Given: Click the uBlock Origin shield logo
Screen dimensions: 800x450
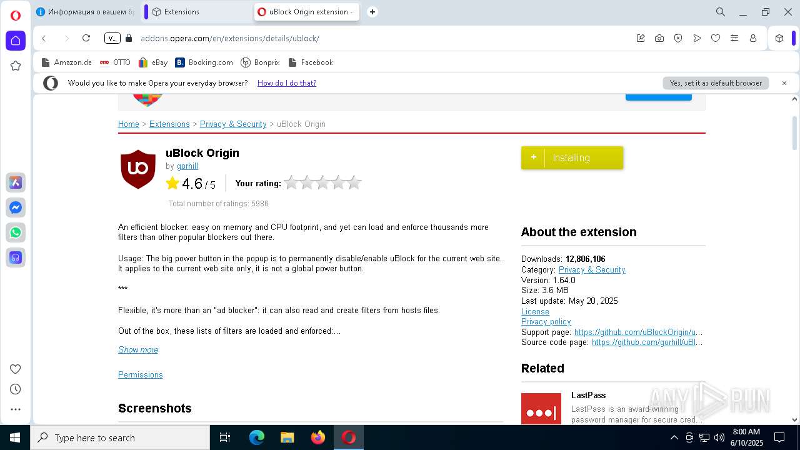Looking at the screenshot, I should (138, 169).
